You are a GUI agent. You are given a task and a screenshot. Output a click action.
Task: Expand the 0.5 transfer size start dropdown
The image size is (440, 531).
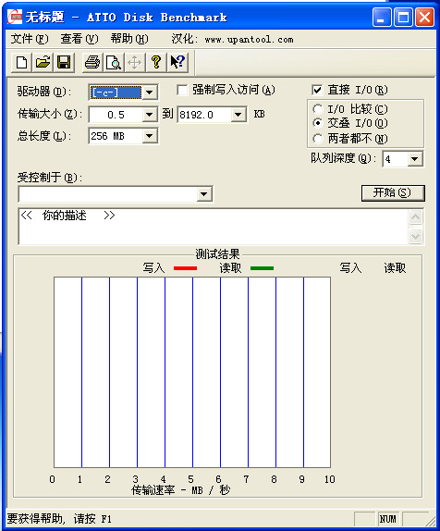pos(149,115)
